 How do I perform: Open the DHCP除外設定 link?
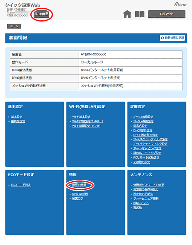coord(143,130)
